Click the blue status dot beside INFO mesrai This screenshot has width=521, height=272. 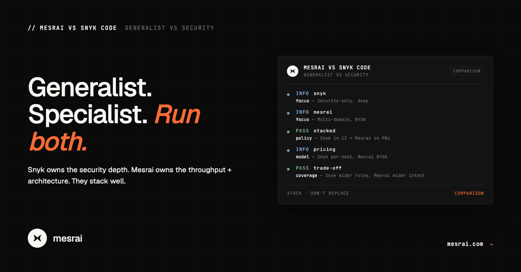click(x=289, y=112)
